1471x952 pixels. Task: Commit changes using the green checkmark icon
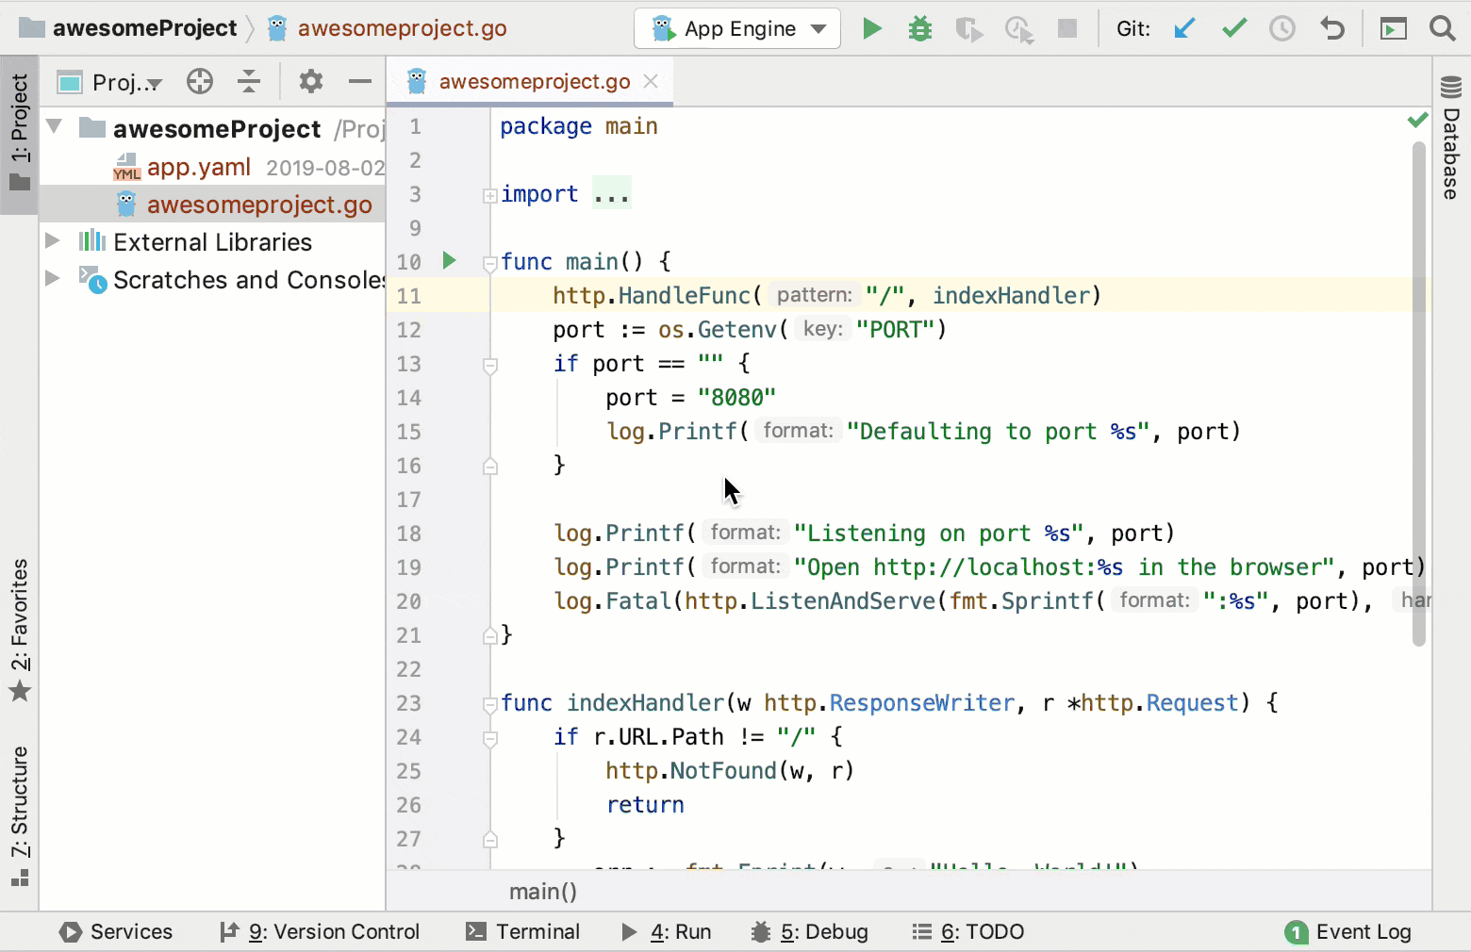(1233, 28)
